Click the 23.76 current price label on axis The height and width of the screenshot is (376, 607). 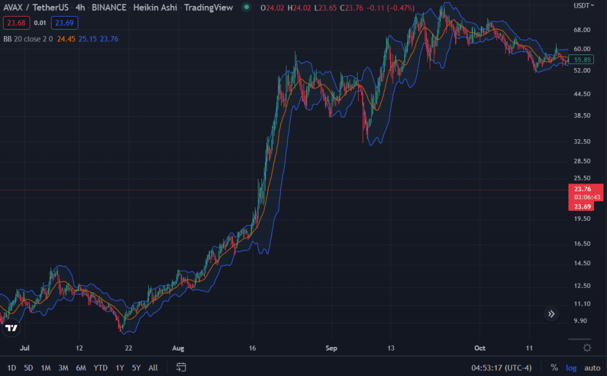pyautogui.click(x=583, y=189)
